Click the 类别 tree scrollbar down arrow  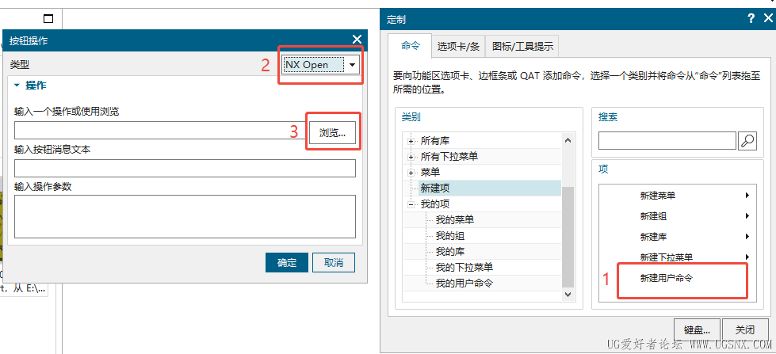pyautogui.click(x=568, y=294)
